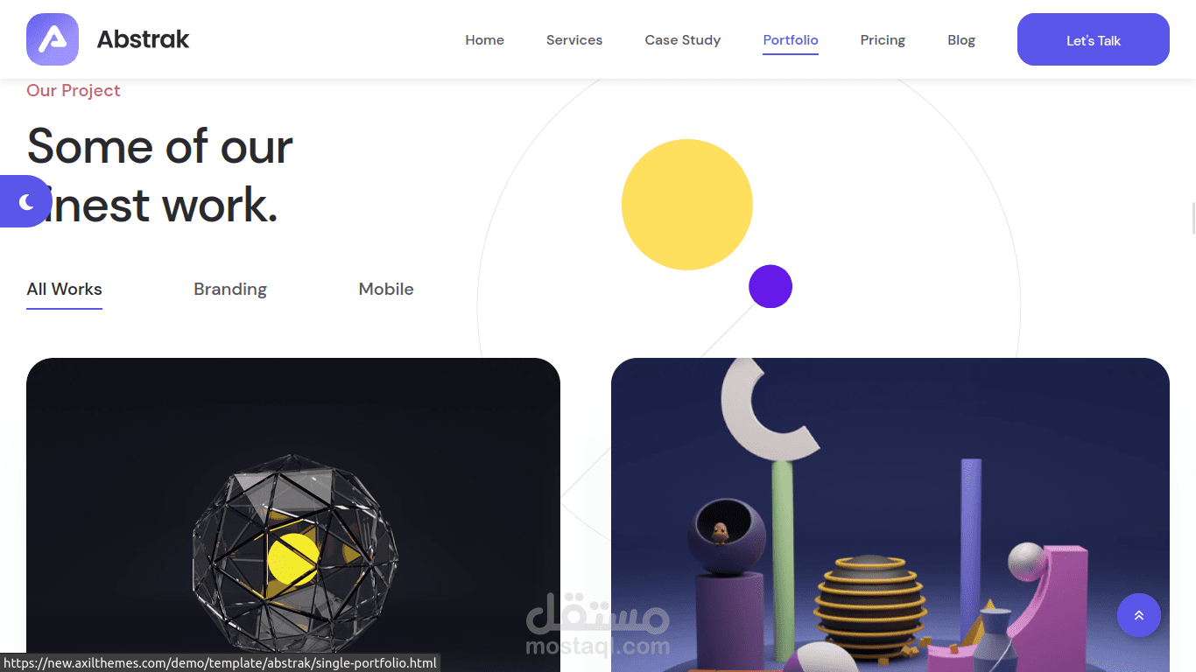
Task: Open the Home menu item
Action: point(484,40)
